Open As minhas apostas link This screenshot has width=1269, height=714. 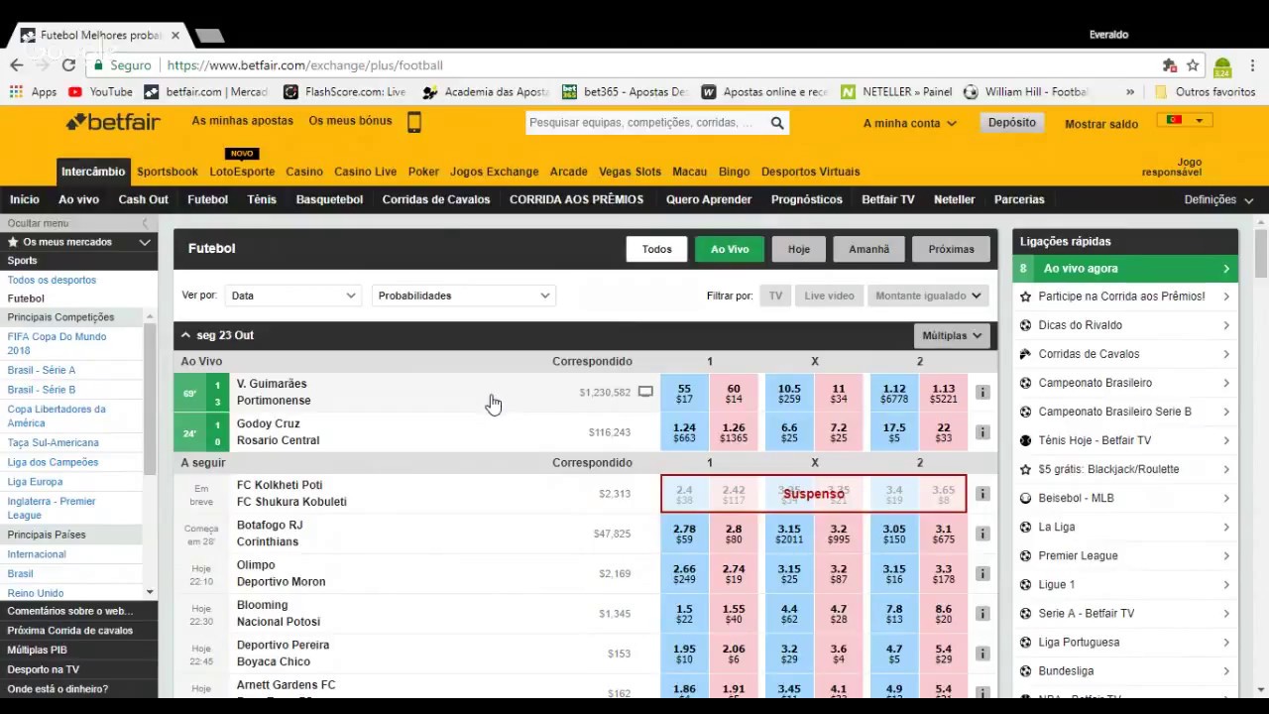click(243, 121)
